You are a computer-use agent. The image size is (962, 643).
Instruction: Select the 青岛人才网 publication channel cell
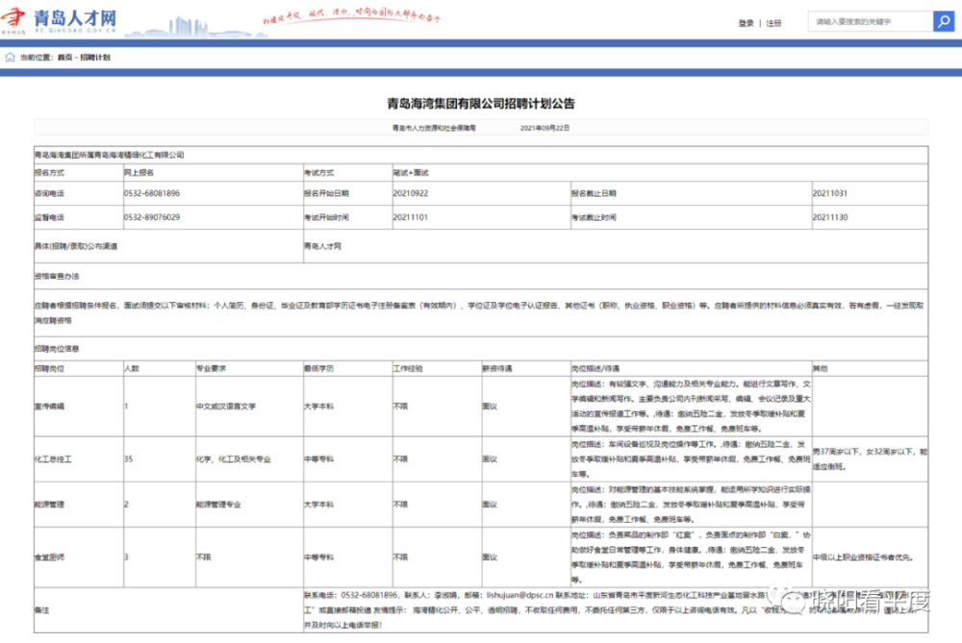click(616, 246)
